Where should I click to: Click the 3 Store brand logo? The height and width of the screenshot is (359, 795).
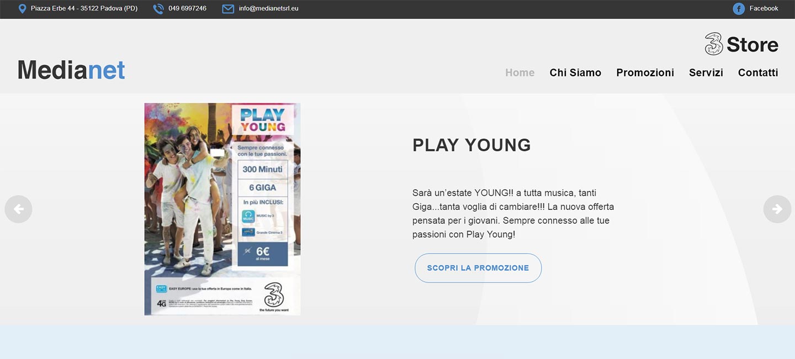[741, 44]
